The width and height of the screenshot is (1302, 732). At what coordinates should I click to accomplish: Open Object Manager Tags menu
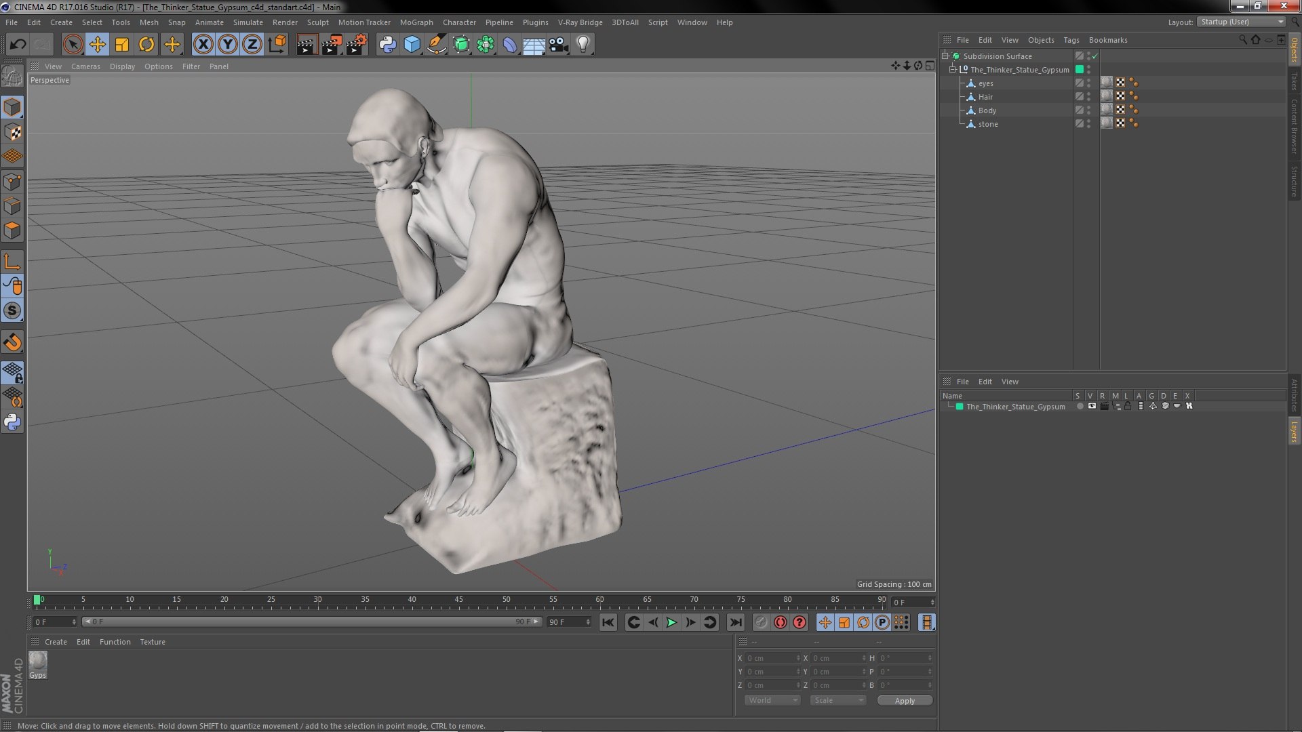tap(1071, 40)
